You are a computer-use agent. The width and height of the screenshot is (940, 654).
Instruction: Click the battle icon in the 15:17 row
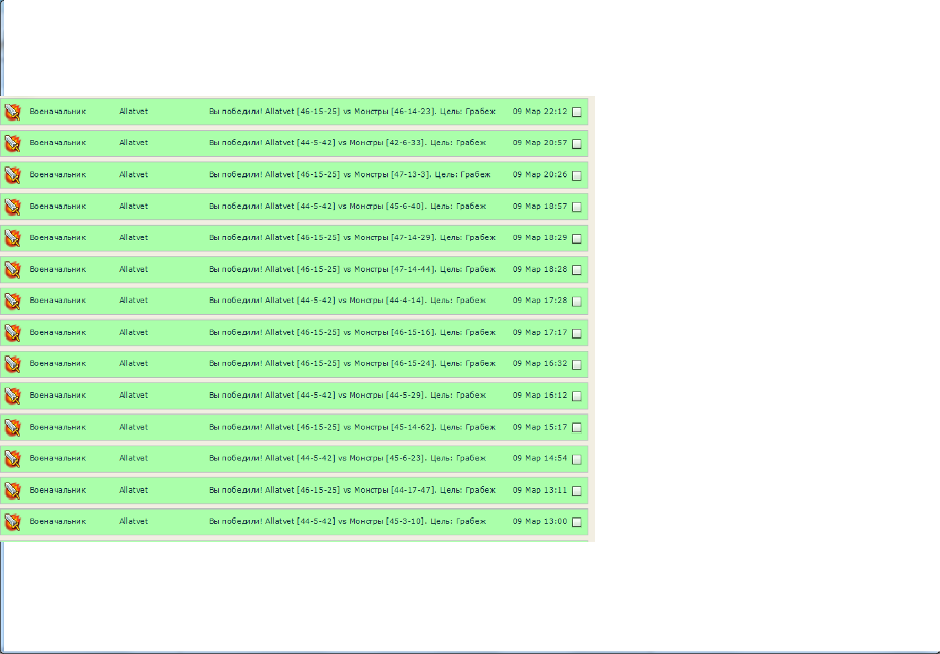(x=13, y=428)
